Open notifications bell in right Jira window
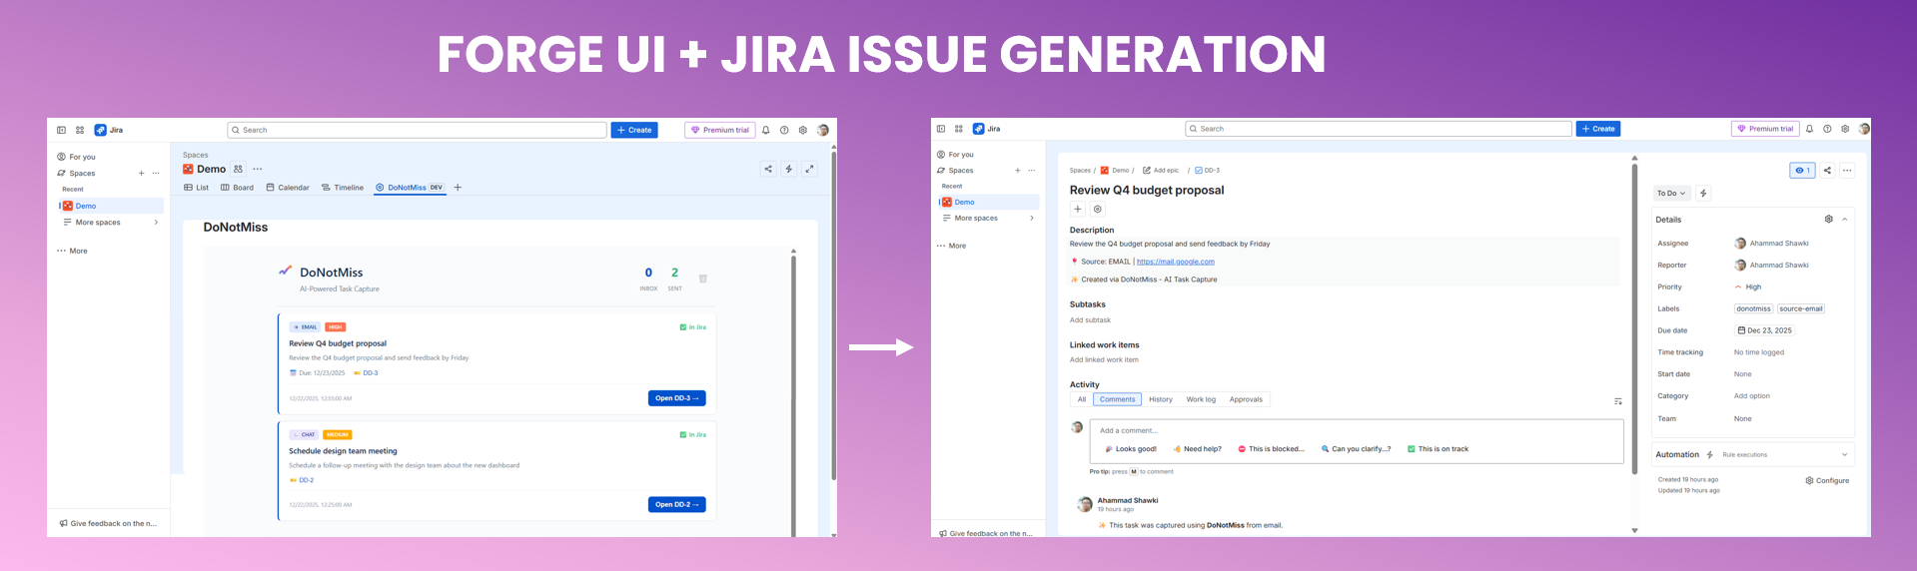The width and height of the screenshot is (1917, 571). [x=1809, y=129]
